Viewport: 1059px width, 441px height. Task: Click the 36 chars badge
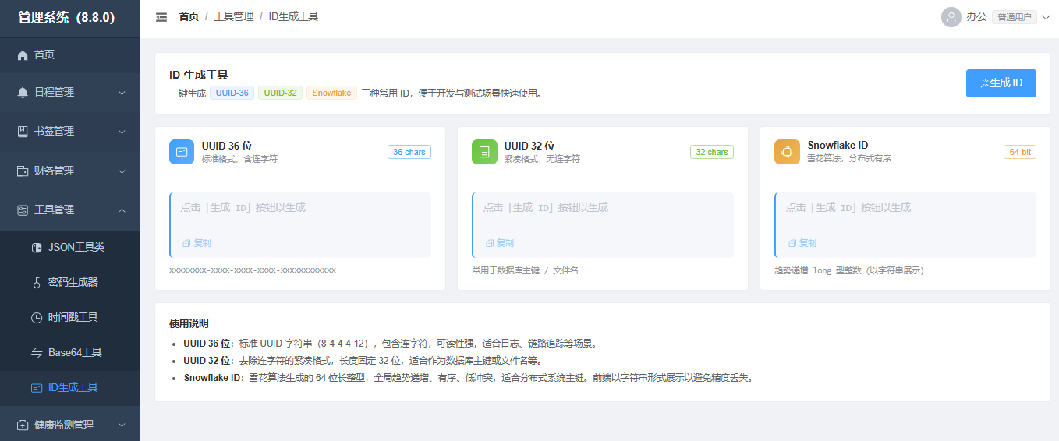tap(409, 152)
